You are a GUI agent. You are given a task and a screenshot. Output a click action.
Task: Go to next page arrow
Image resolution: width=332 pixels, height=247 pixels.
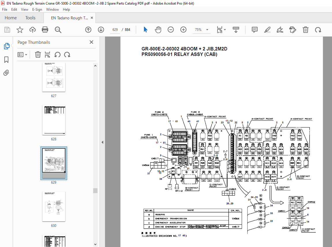[x=101, y=30]
